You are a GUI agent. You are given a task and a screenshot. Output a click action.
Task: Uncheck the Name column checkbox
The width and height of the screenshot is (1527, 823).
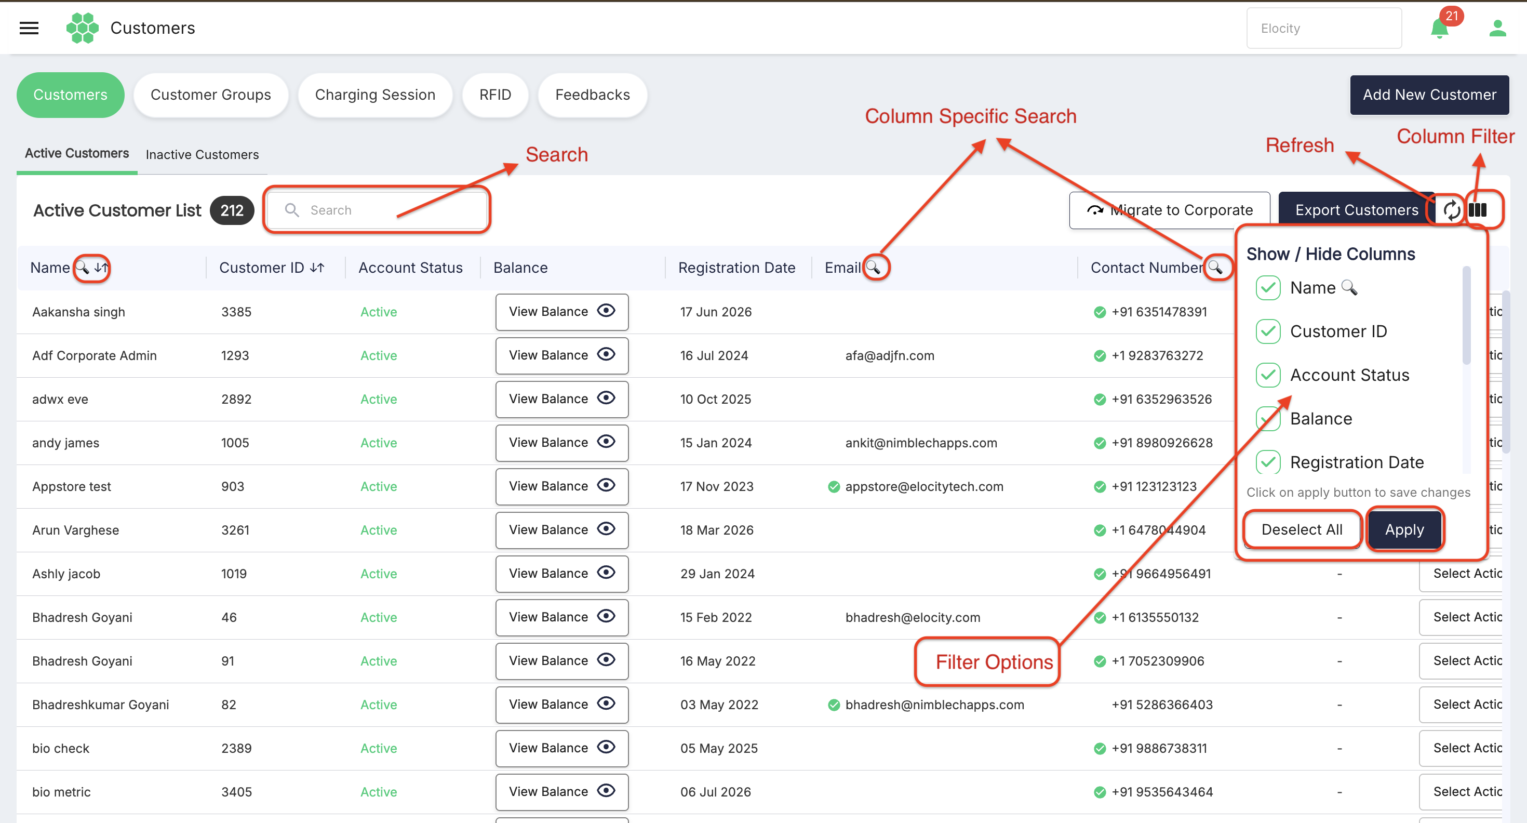click(x=1268, y=287)
